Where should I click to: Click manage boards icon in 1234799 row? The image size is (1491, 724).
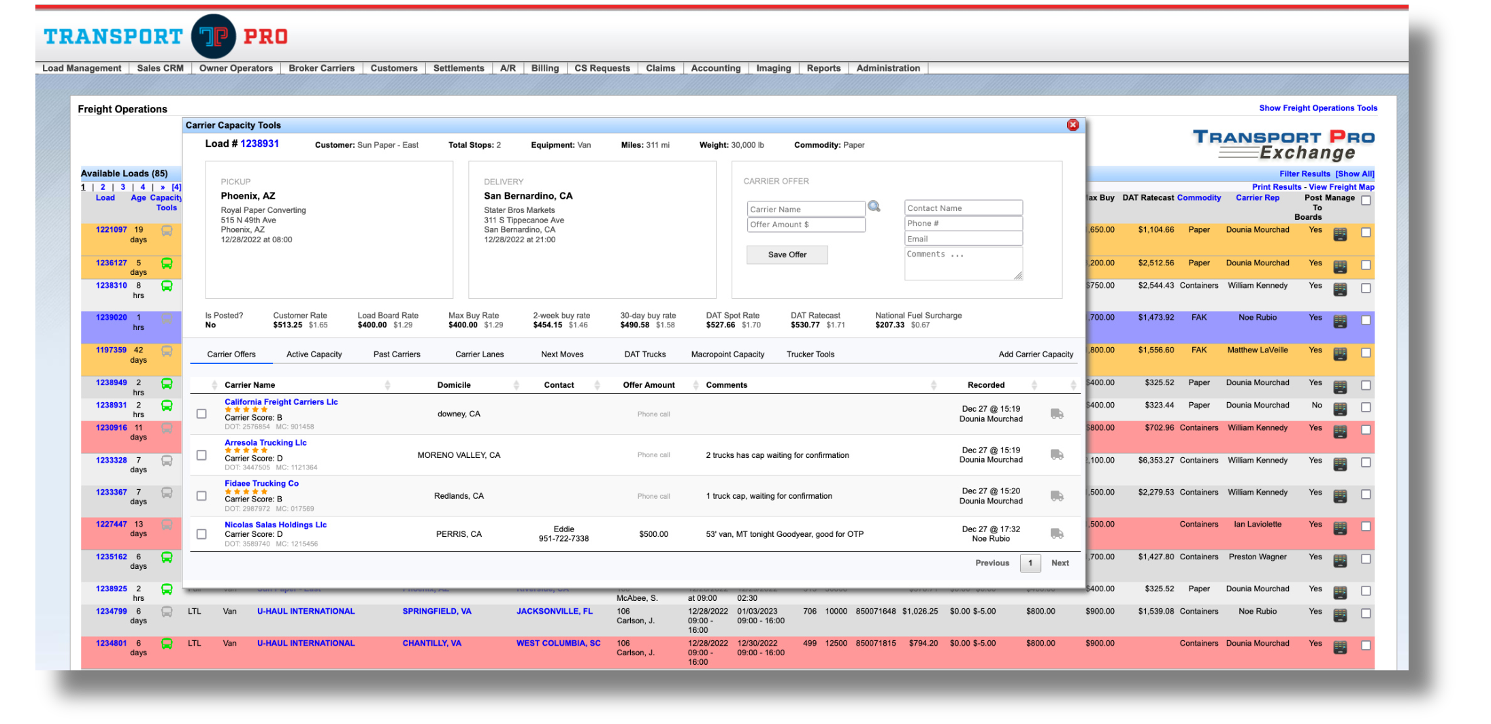(1340, 615)
